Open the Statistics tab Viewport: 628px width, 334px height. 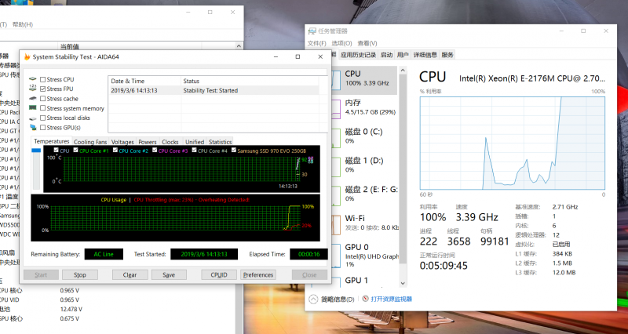pos(220,142)
